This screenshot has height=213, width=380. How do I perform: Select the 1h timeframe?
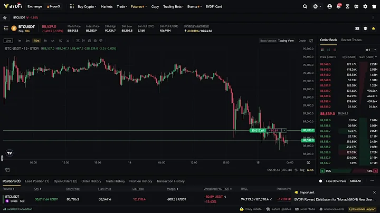(45, 41)
